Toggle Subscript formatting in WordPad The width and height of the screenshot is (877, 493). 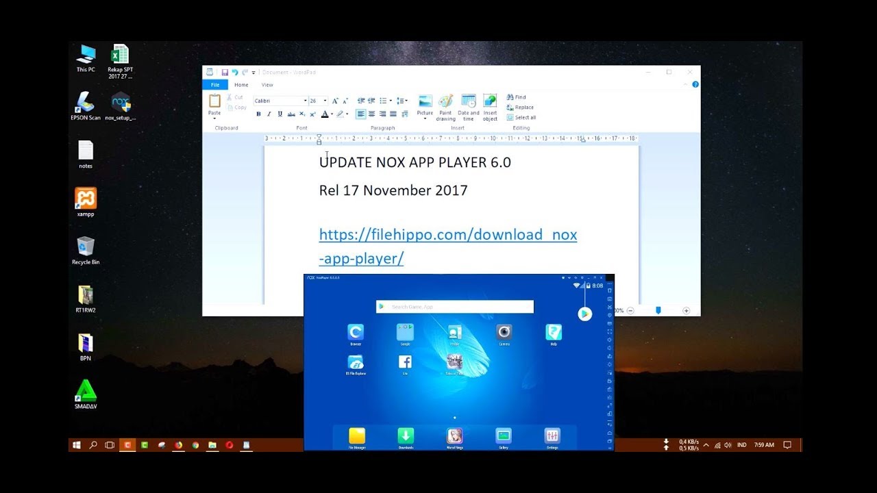pyautogui.click(x=302, y=114)
